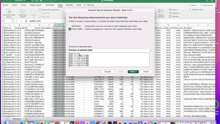Click Edit Links in Data ribbon
Screen dimensions: 220x124
pyautogui.click(x=44, y=17)
